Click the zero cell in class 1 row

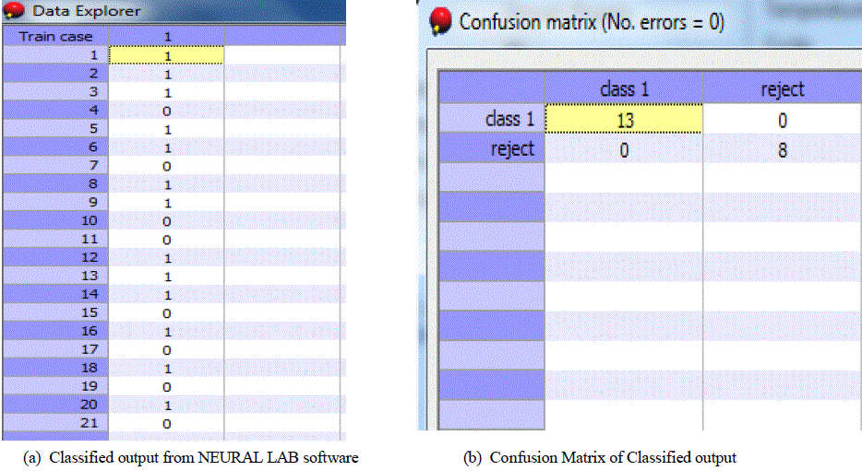[782, 119]
